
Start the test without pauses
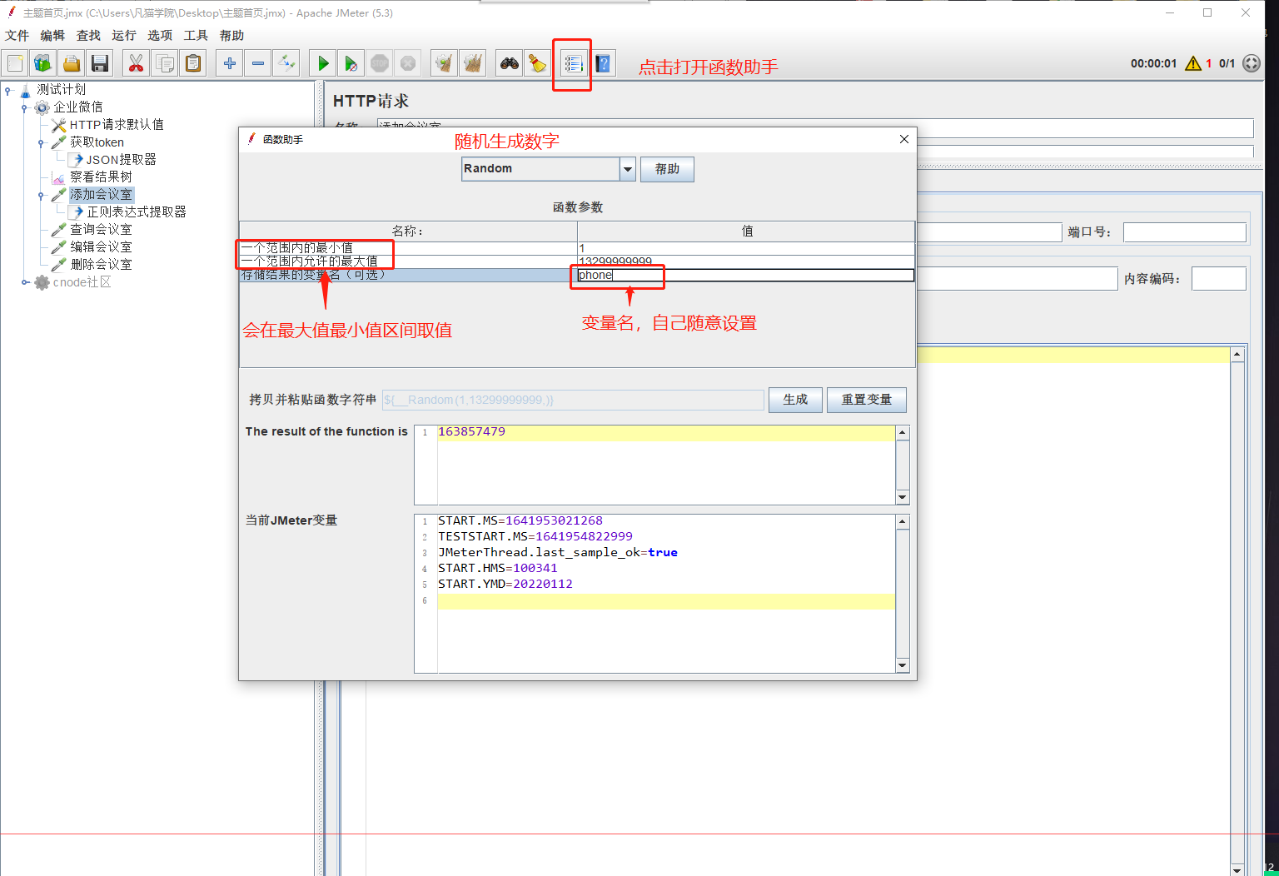[351, 63]
